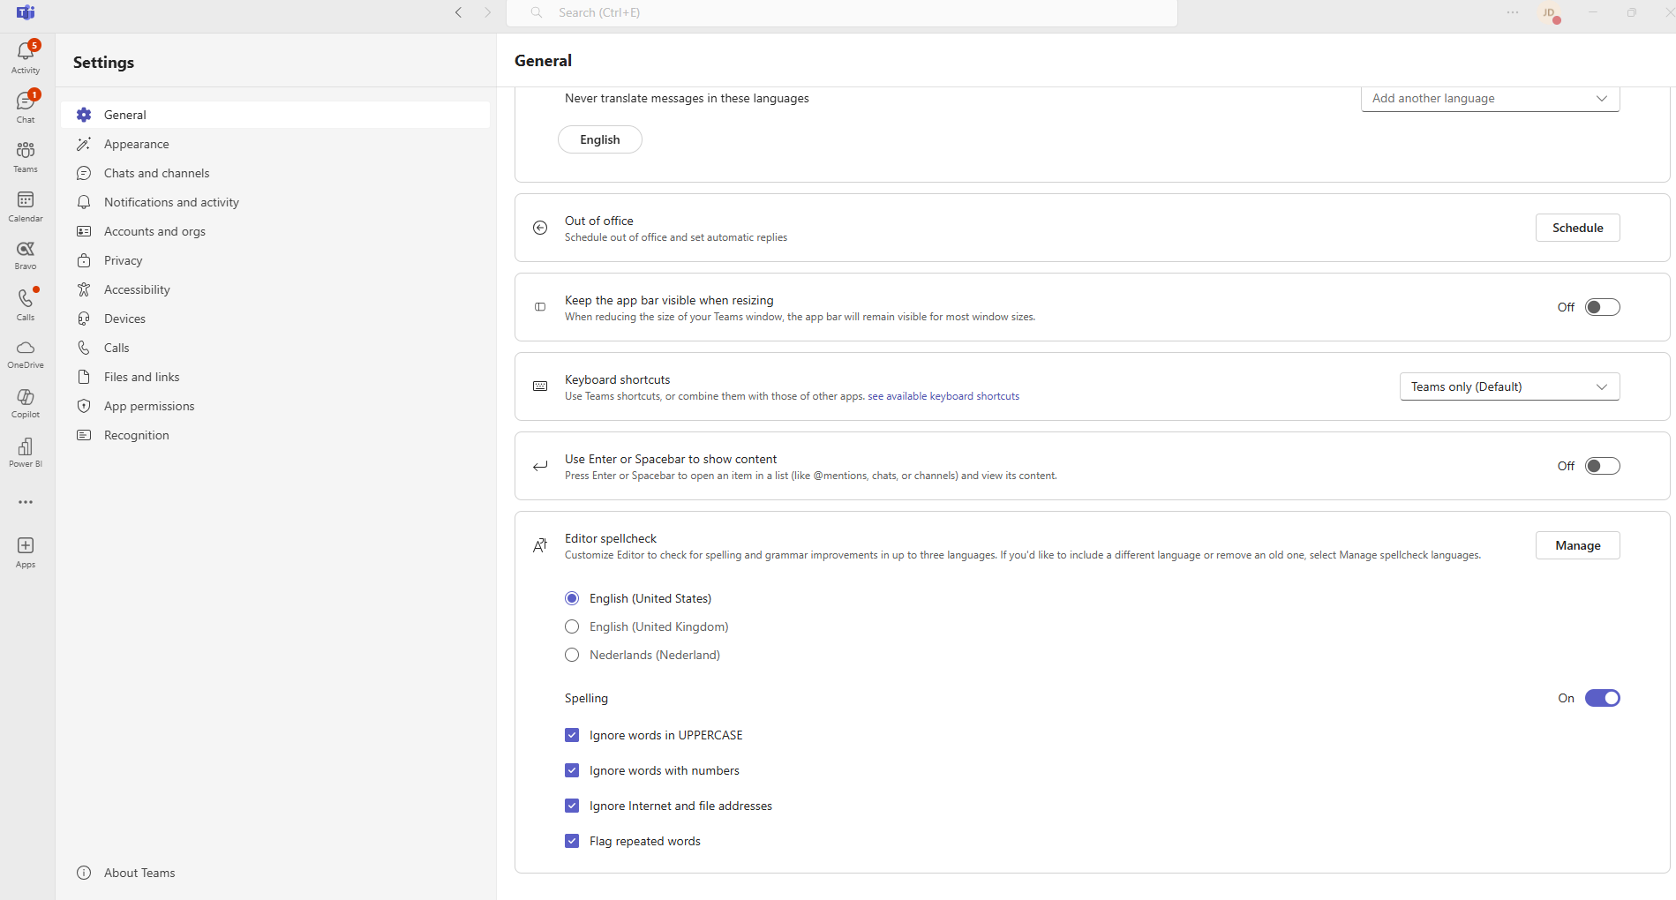
Task: Toggle Keep the app bar visible switch
Action: point(1602,307)
